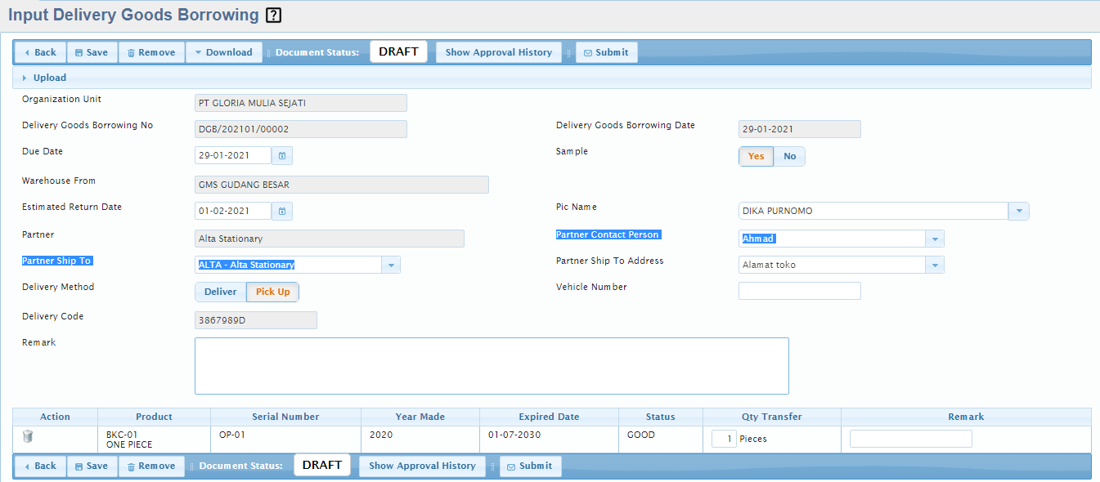Click the Delivery Code field 3867989D
Image resolution: width=1100 pixels, height=482 pixels.
tap(256, 320)
